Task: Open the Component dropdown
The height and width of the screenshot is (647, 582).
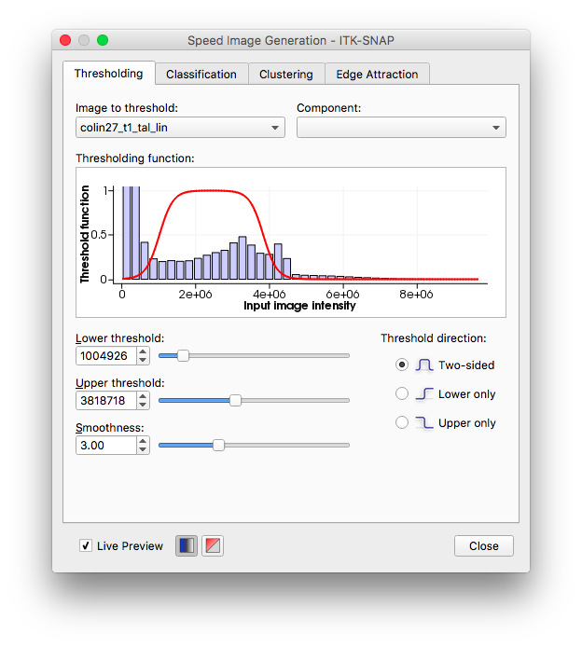Action: (401, 128)
